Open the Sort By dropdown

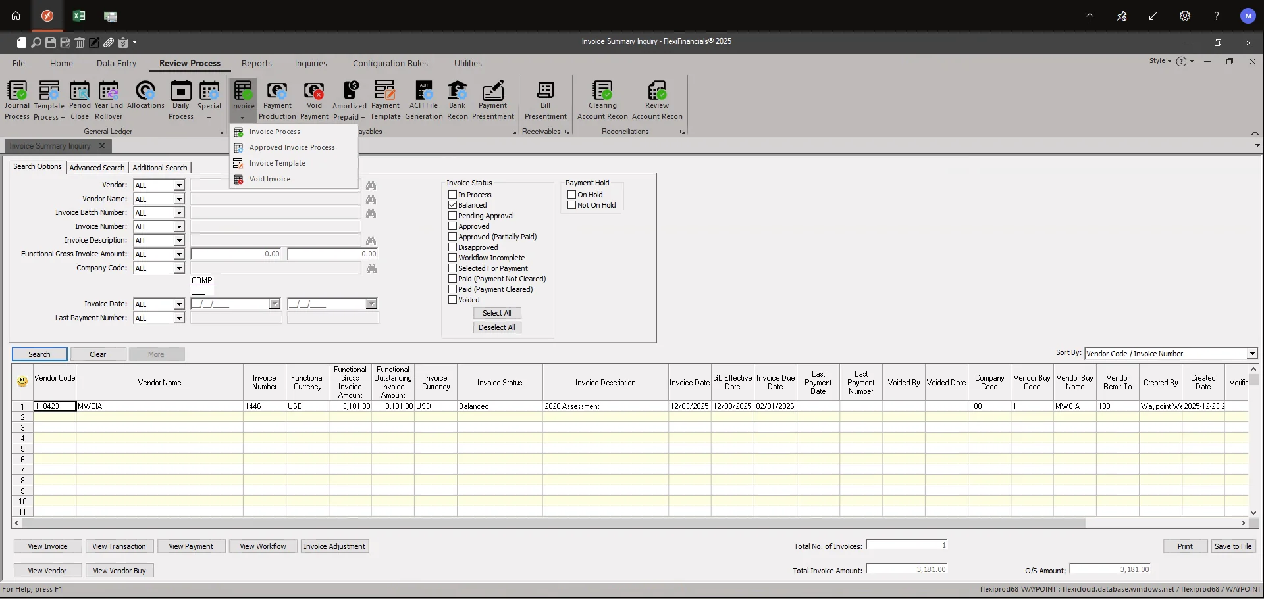click(x=1251, y=353)
